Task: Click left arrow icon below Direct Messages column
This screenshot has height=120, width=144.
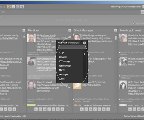Action: point(82,109)
